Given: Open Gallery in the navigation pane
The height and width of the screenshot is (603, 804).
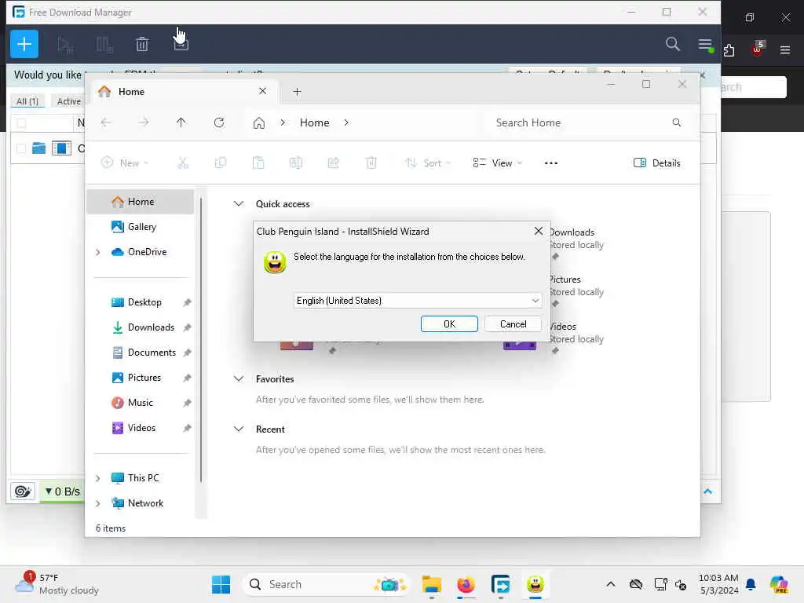Looking at the screenshot, I should [141, 227].
